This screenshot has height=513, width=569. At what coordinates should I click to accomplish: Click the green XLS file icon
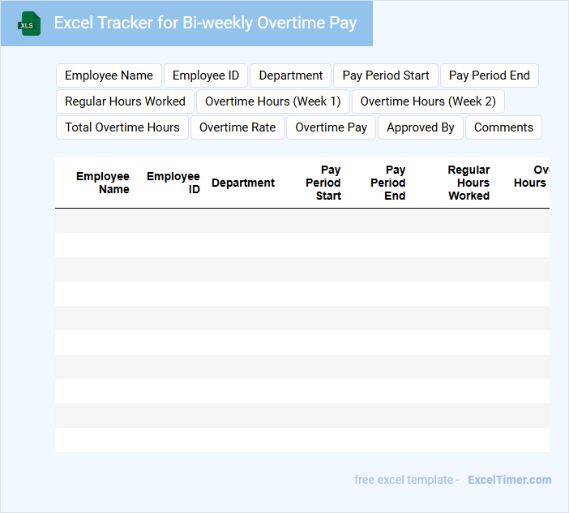click(29, 24)
